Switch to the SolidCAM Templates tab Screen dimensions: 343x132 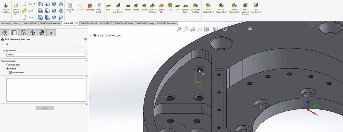coord(166,23)
